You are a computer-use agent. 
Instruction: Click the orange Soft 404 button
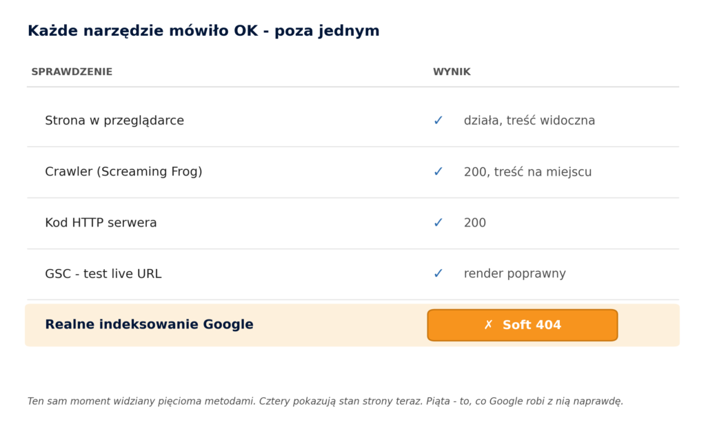pos(523,325)
